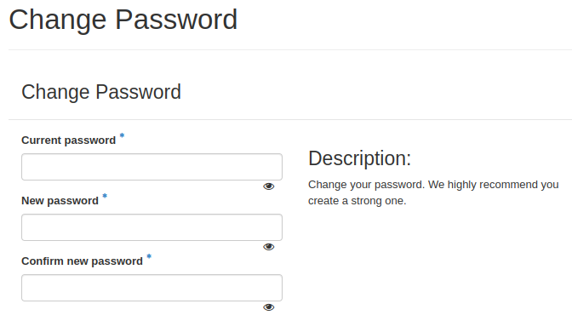Click the "New password" field label
572x321 pixels.
(x=60, y=201)
